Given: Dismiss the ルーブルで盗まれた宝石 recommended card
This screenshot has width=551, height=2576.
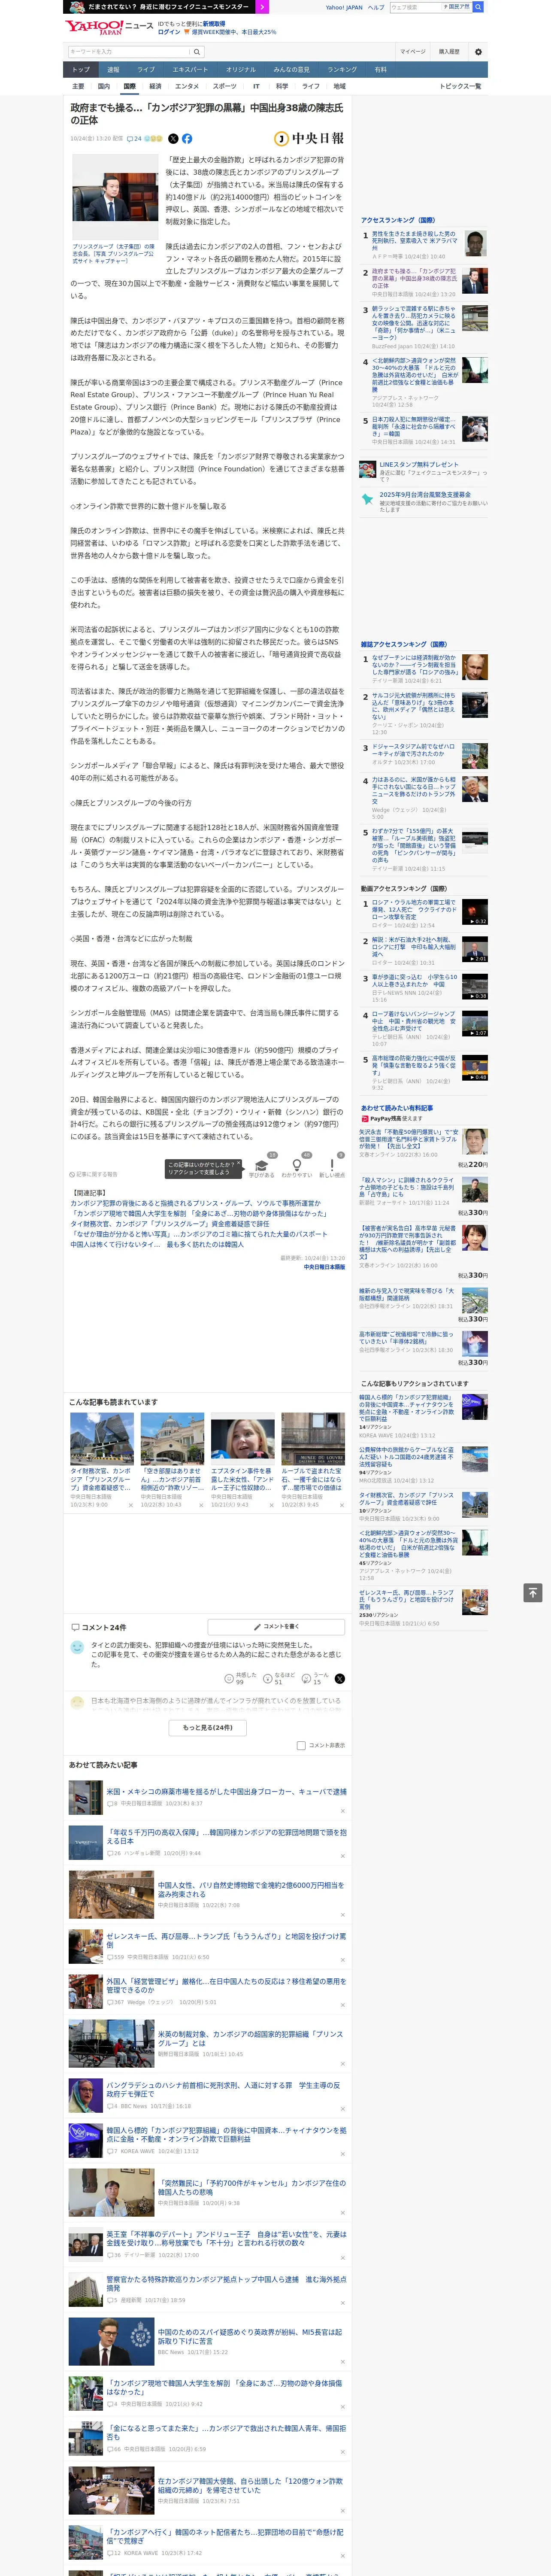Looking at the screenshot, I should (x=342, y=1505).
